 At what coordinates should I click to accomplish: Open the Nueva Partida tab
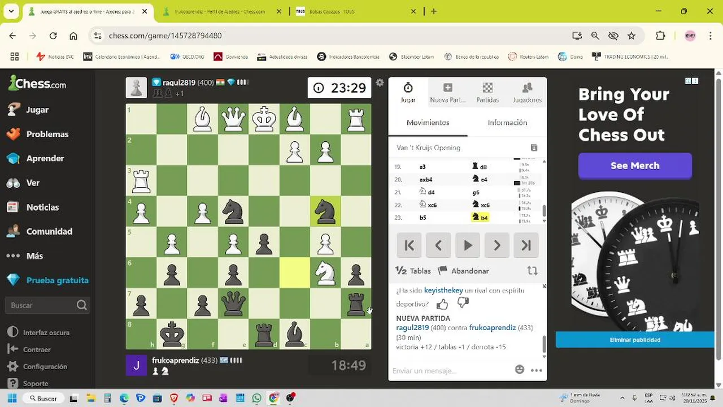point(447,93)
